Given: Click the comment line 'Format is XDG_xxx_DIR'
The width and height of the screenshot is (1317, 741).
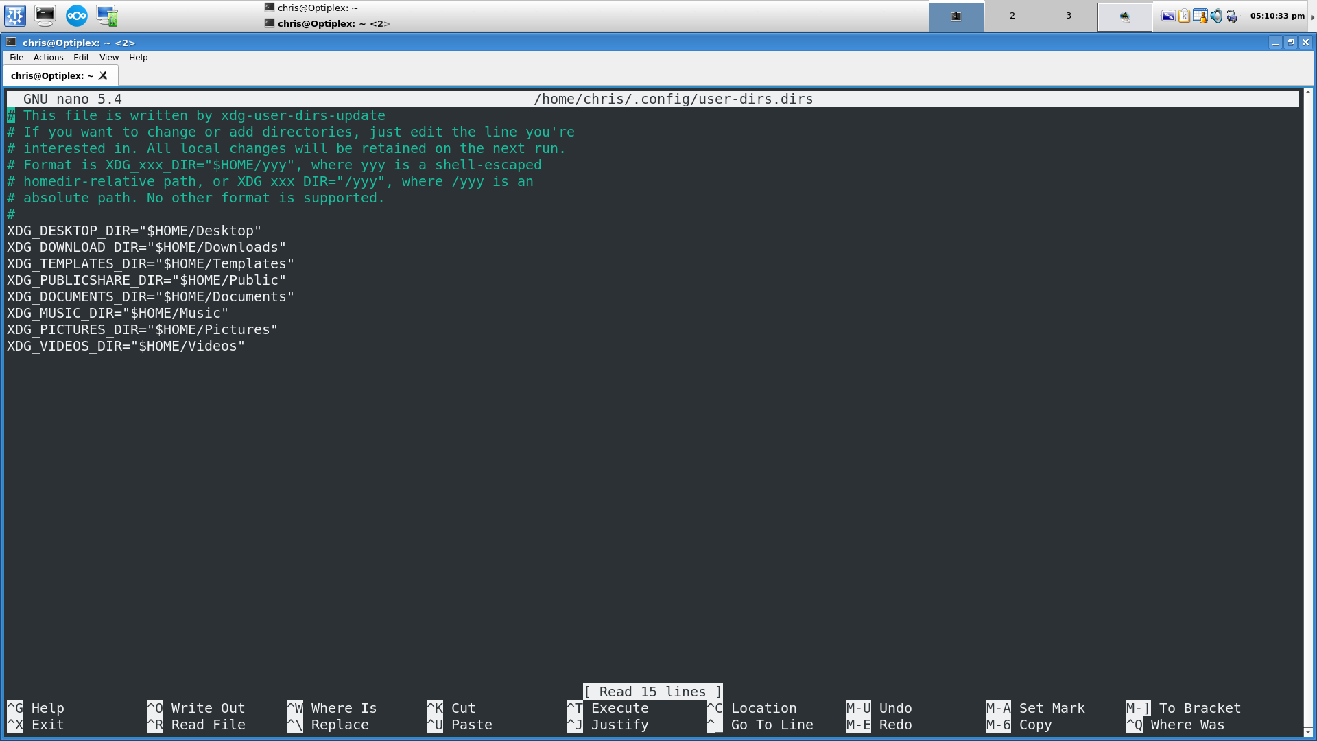Looking at the screenshot, I should point(274,165).
